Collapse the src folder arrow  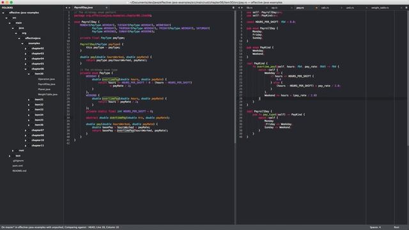(6, 18)
